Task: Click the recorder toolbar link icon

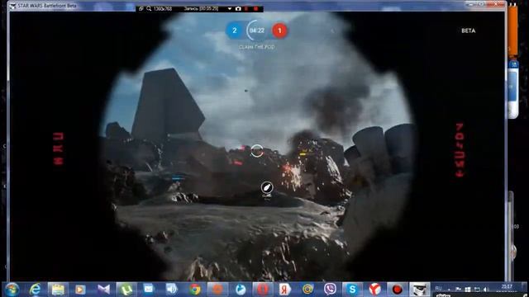Action: (x=141, y=9)
